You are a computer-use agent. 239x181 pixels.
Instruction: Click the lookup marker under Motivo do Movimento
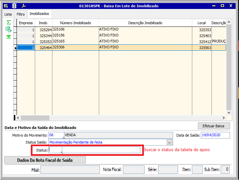pyautogui.click(x=63, y=138)
